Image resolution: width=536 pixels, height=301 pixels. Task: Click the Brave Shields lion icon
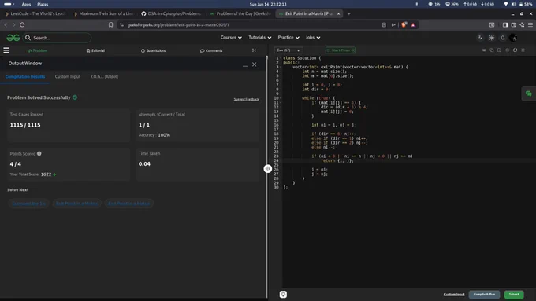[x=404, y=24]
